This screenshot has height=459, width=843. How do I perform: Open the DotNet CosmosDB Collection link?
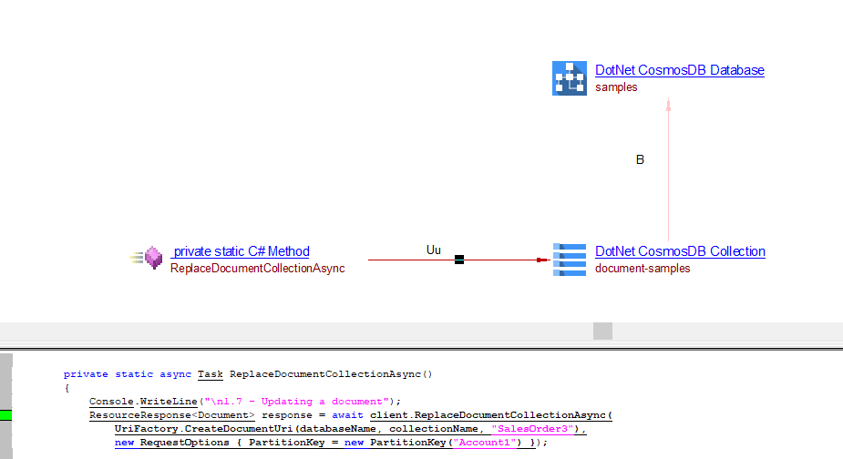click(x=680, y=251)
